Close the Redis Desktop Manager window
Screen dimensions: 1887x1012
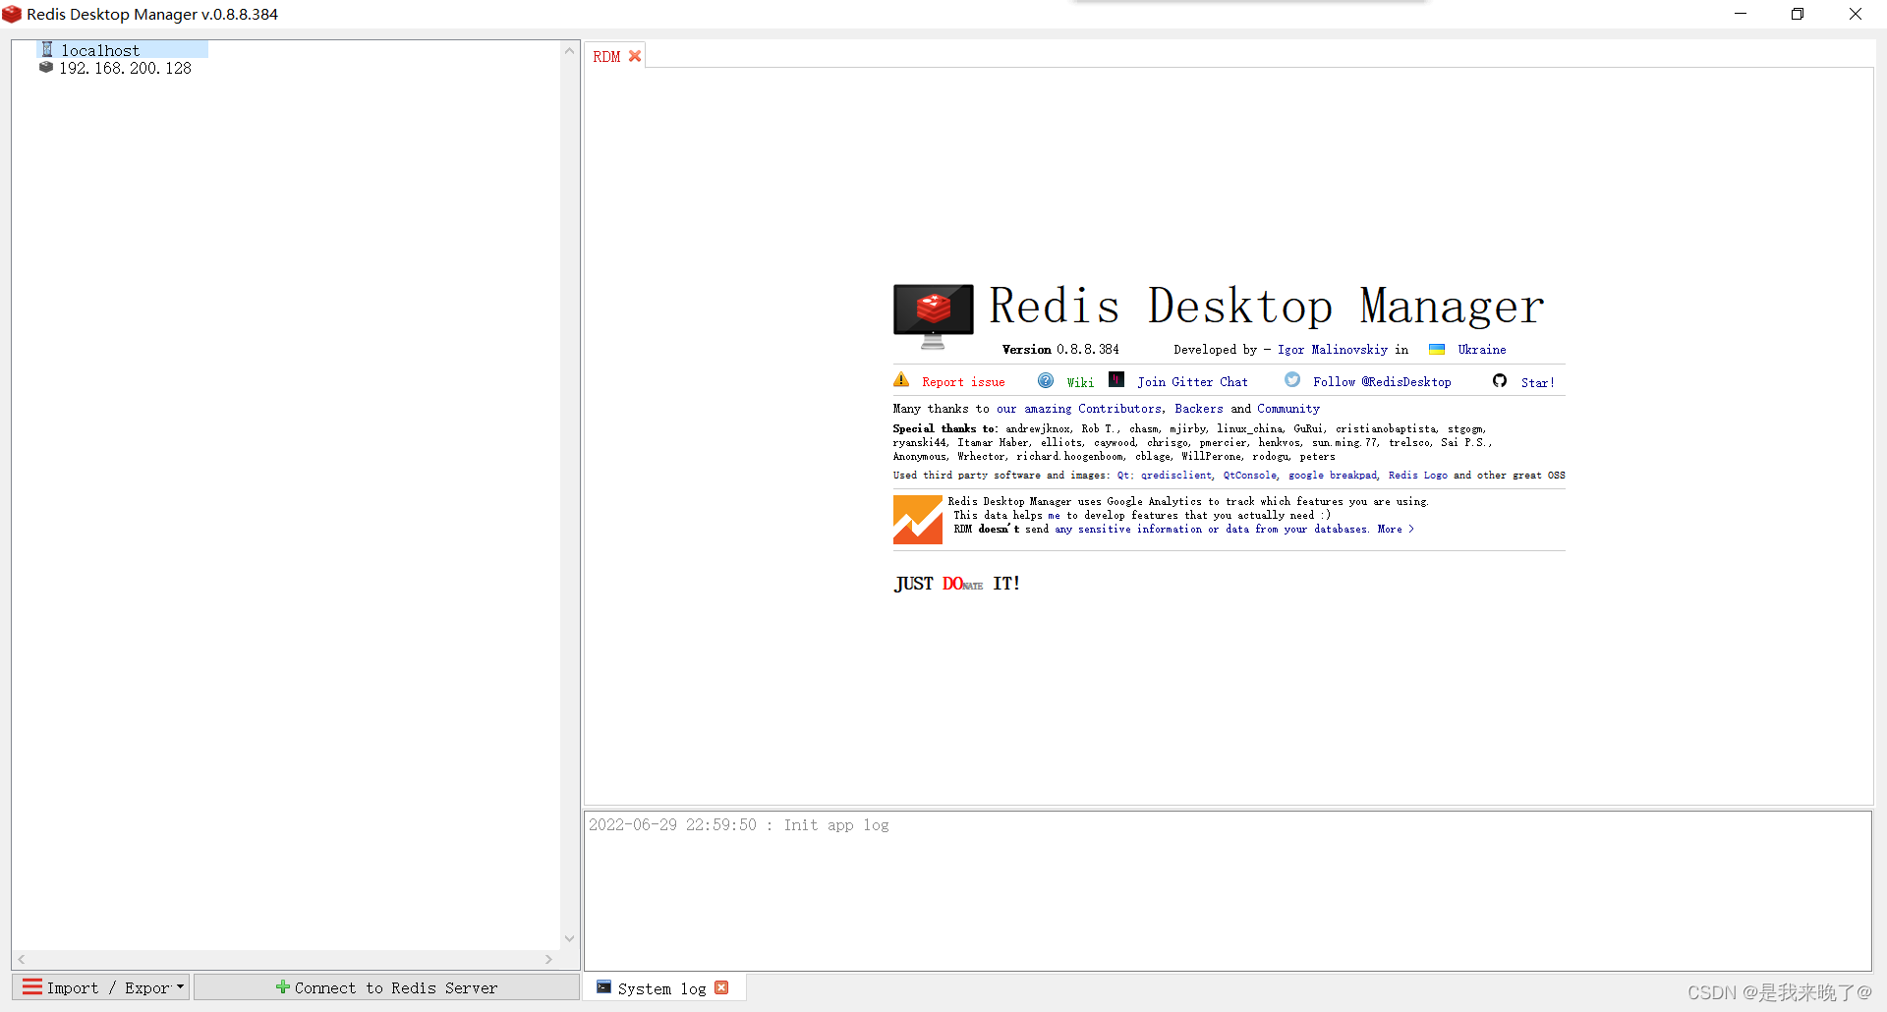1856,14
